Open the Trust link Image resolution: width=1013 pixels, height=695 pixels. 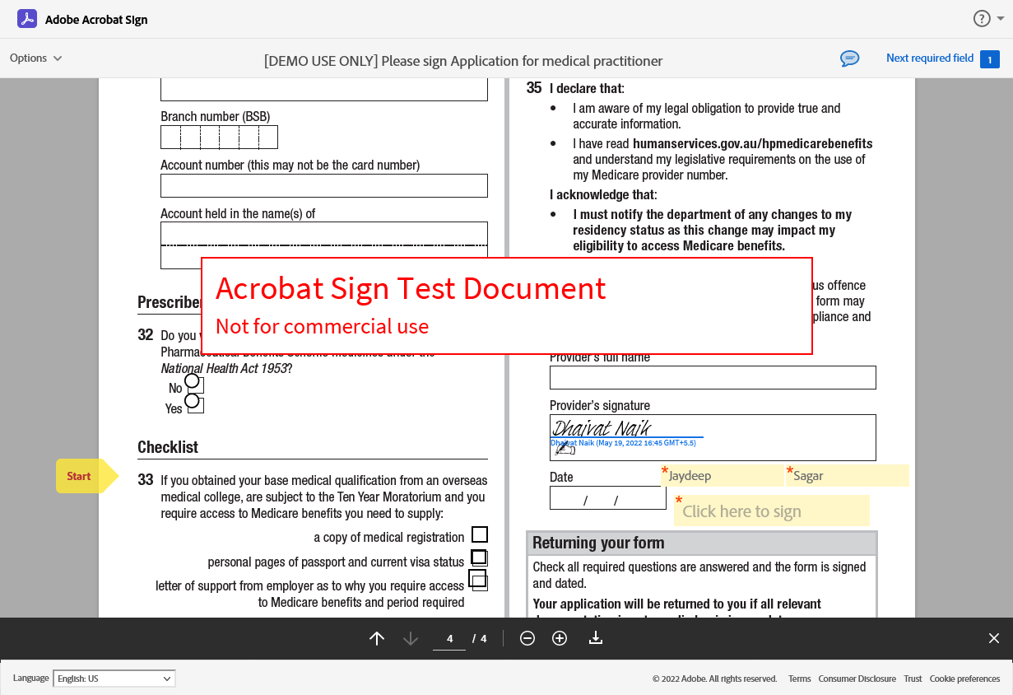point(913,679)
